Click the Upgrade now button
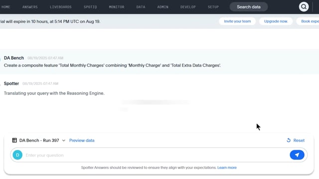The width and height of the screenshot is (319, 179). tap(276, 21)
